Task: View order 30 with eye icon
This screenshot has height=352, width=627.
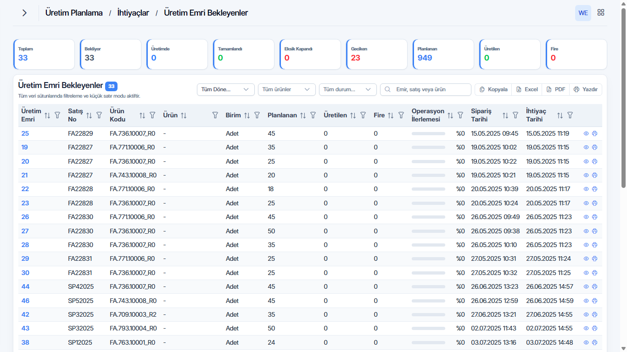Action: coord(586,273)
